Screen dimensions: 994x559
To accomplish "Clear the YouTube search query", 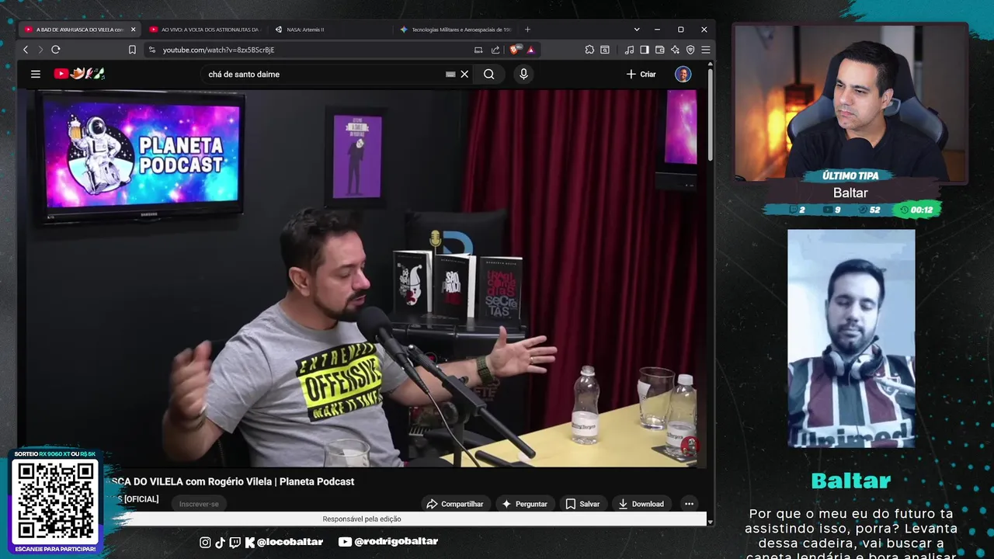I will pyautogui.click(x=464, y=75).
